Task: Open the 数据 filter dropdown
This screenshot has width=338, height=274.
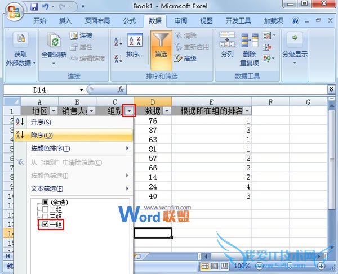Action: click(x=167, y=111)
